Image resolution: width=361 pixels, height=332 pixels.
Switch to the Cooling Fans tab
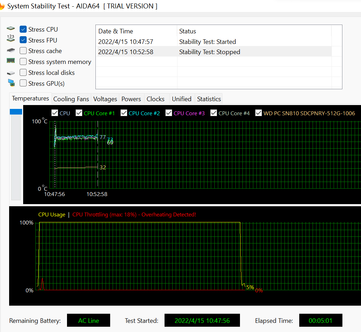71,99
